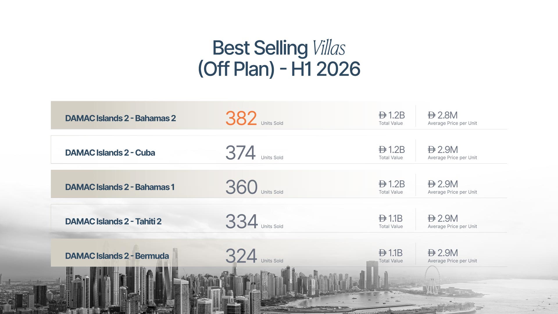The width and height of the screenshot is (558, 314).
Task: Click the dirham symbol in Bahamas 1 total value
Action: (x=382, y=184)
